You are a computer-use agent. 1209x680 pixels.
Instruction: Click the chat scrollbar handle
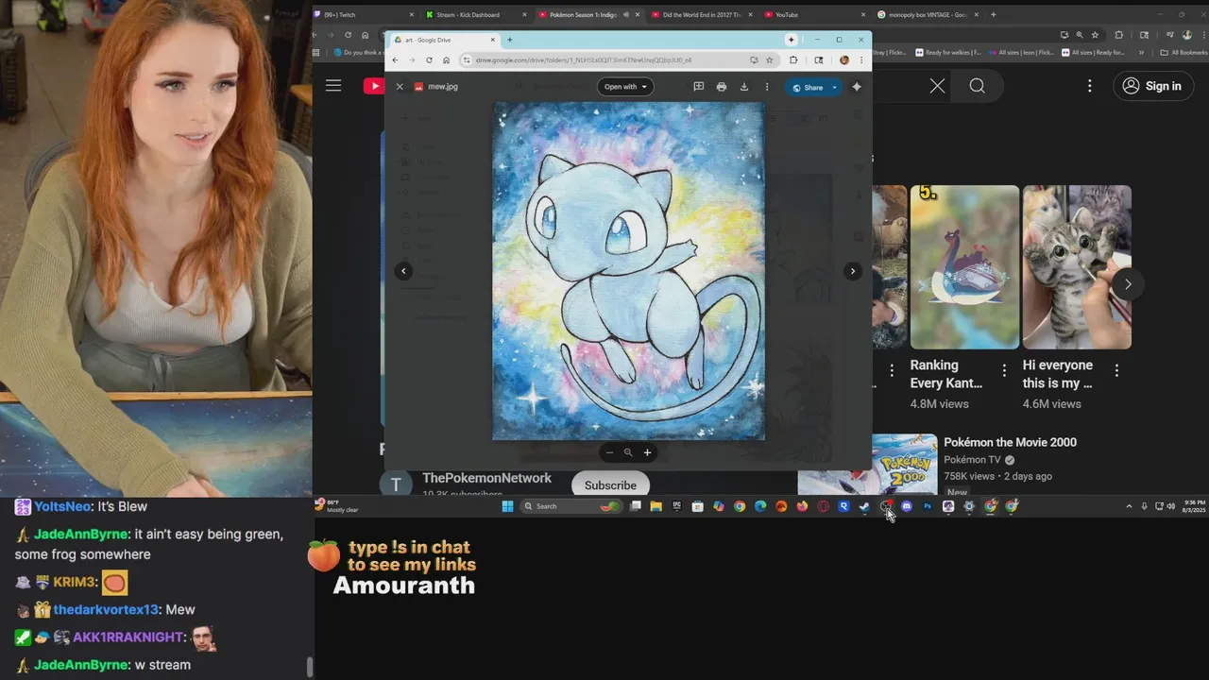(309, 667)
